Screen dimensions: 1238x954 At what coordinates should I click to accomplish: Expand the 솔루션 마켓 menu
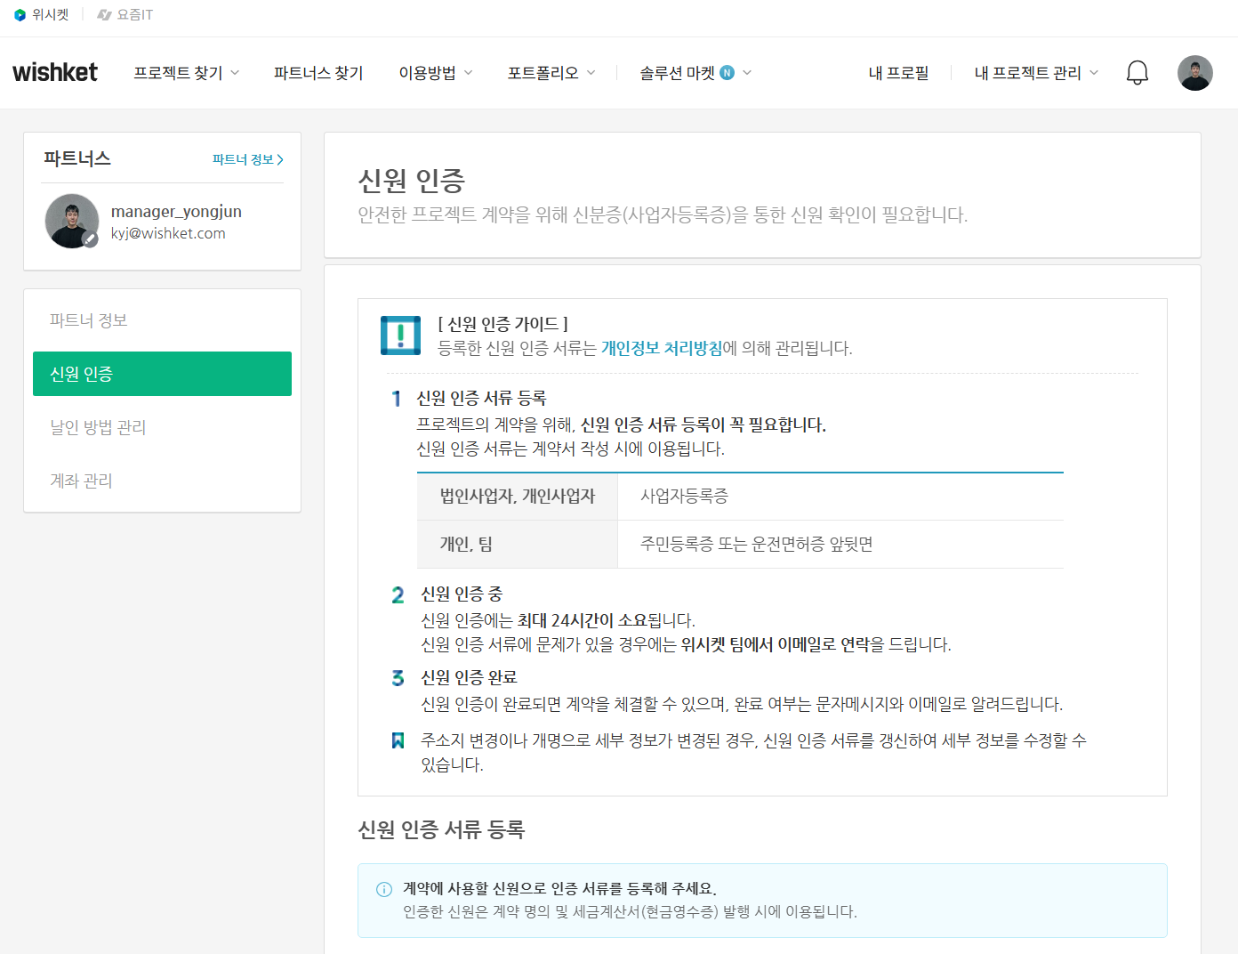click(x=695, y=73)
